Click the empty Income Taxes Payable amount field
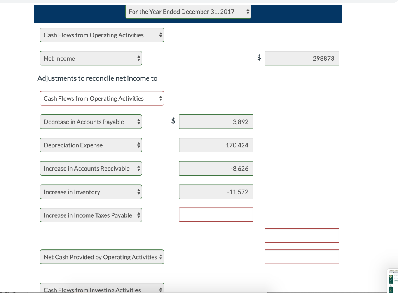 (x=216, y=215)
